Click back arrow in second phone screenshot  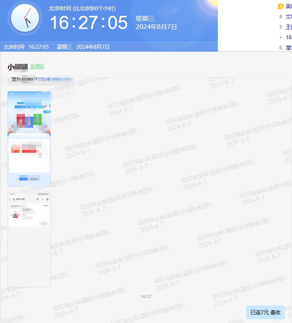coord(10,199)
